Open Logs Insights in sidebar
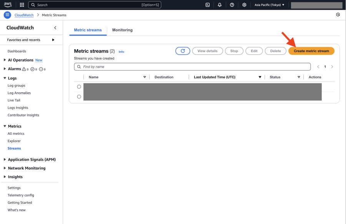Screen dimensions: 346x224 coord(18,108)
